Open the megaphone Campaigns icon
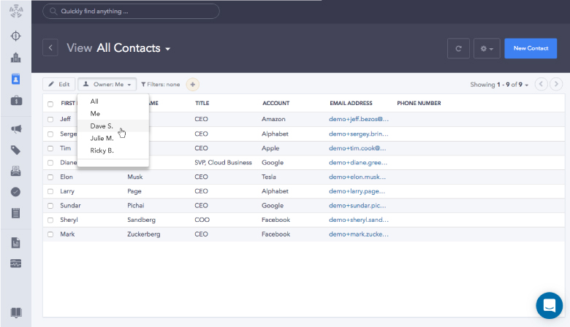 [15, 129]
